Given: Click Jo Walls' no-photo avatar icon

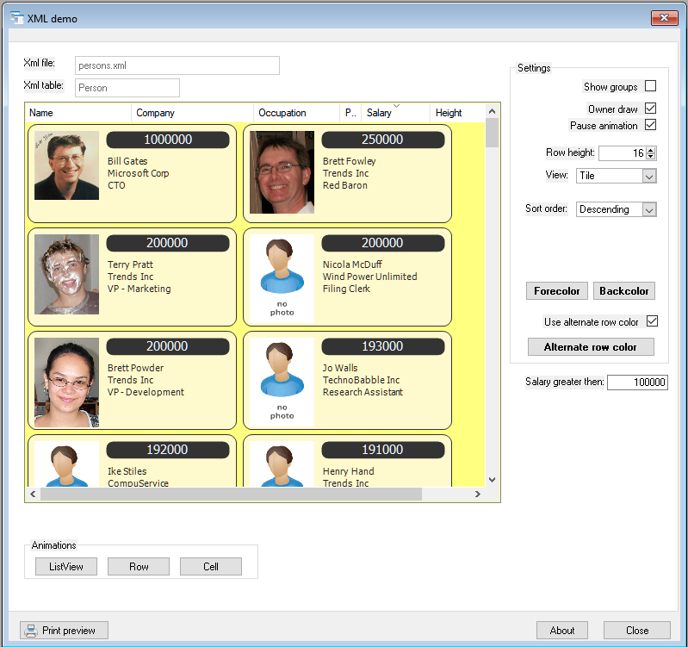Looking at the screenshot, I should coord(282,380).
